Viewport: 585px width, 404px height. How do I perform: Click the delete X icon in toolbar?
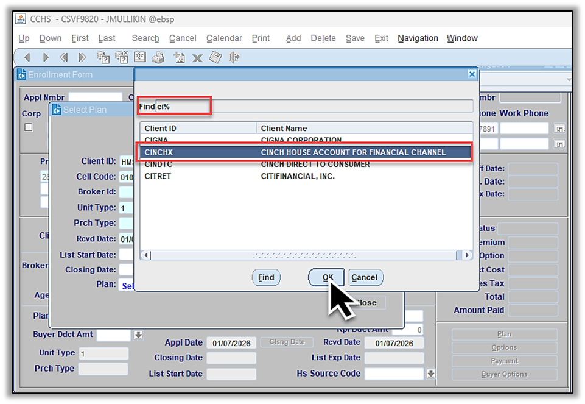coord(197,58)
